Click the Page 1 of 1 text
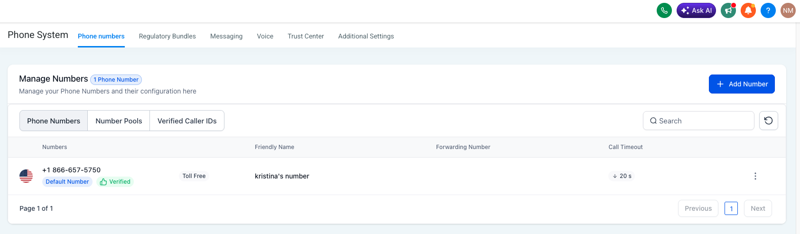The height and width of the screenshot is (234, 800). 36,208
